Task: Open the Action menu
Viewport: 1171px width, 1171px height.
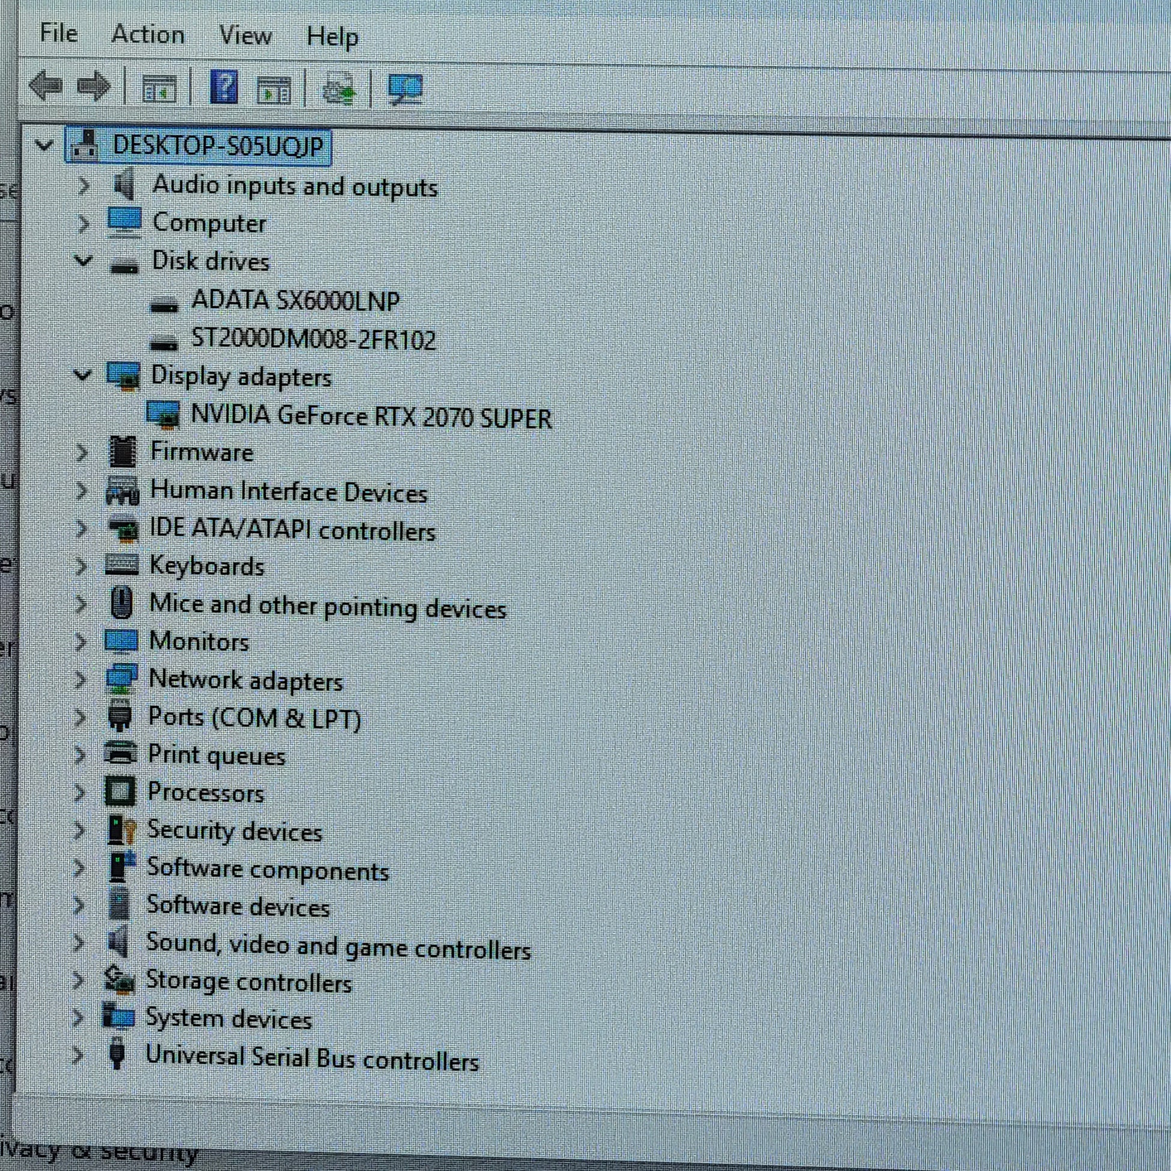Action: [x=148, y=34]
